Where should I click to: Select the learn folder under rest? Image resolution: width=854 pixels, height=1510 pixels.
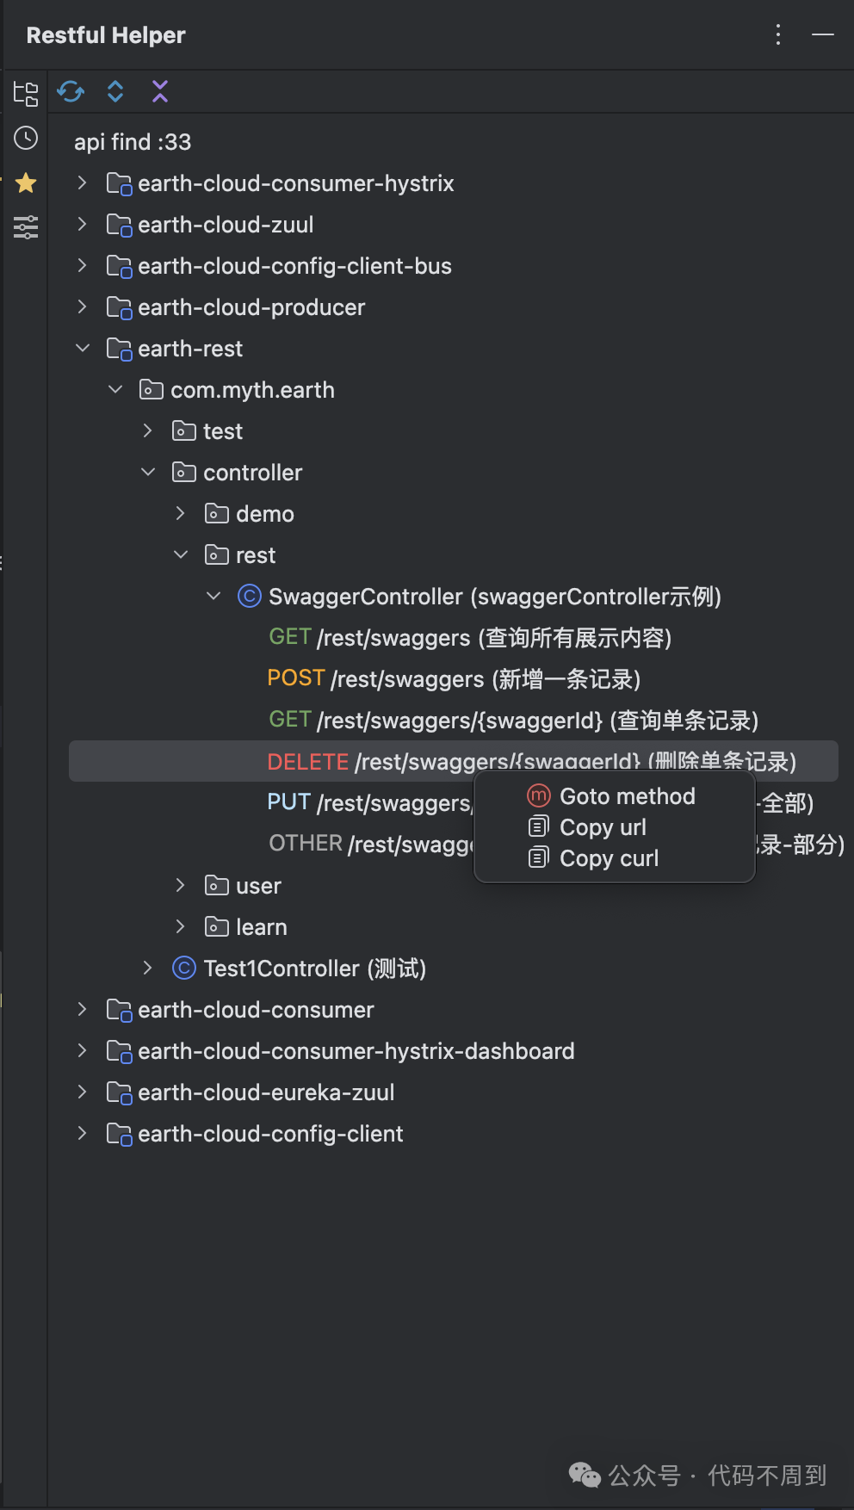pyautogui.click(x=261, y=926)
